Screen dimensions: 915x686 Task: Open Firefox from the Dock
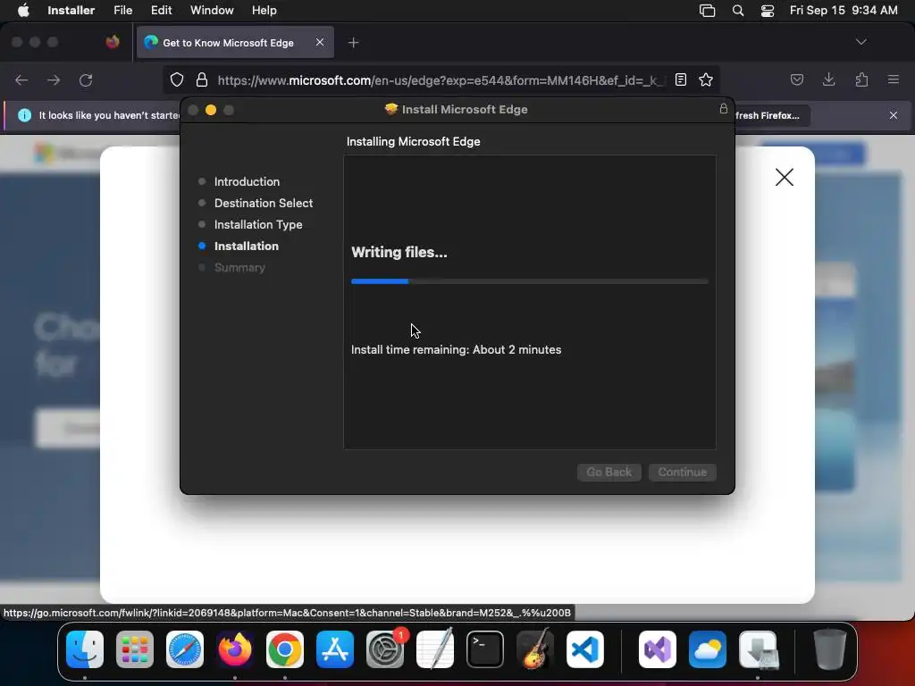pyautogui.click(x=235, y=649)
